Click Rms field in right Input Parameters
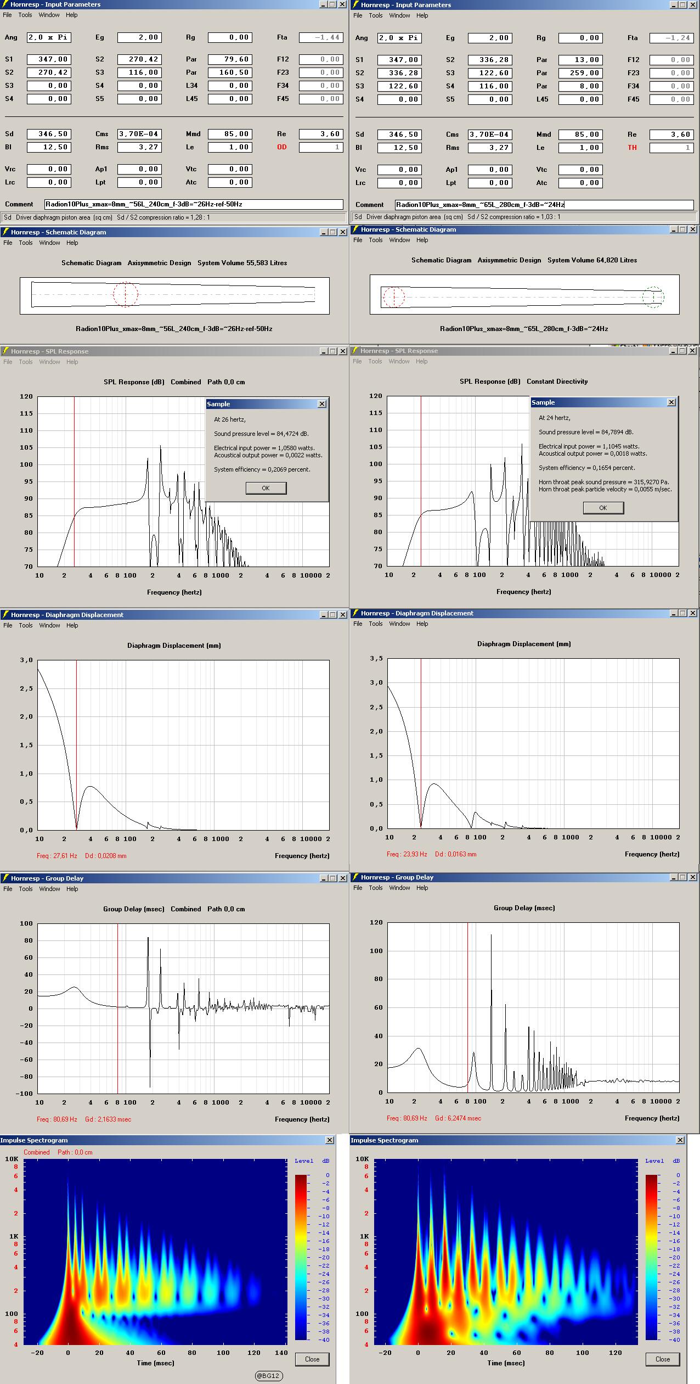Viewport: 700px width, 1384px height. point(489,148)
